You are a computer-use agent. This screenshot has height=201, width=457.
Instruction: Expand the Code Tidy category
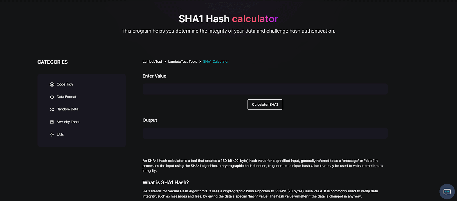point(65,84)
